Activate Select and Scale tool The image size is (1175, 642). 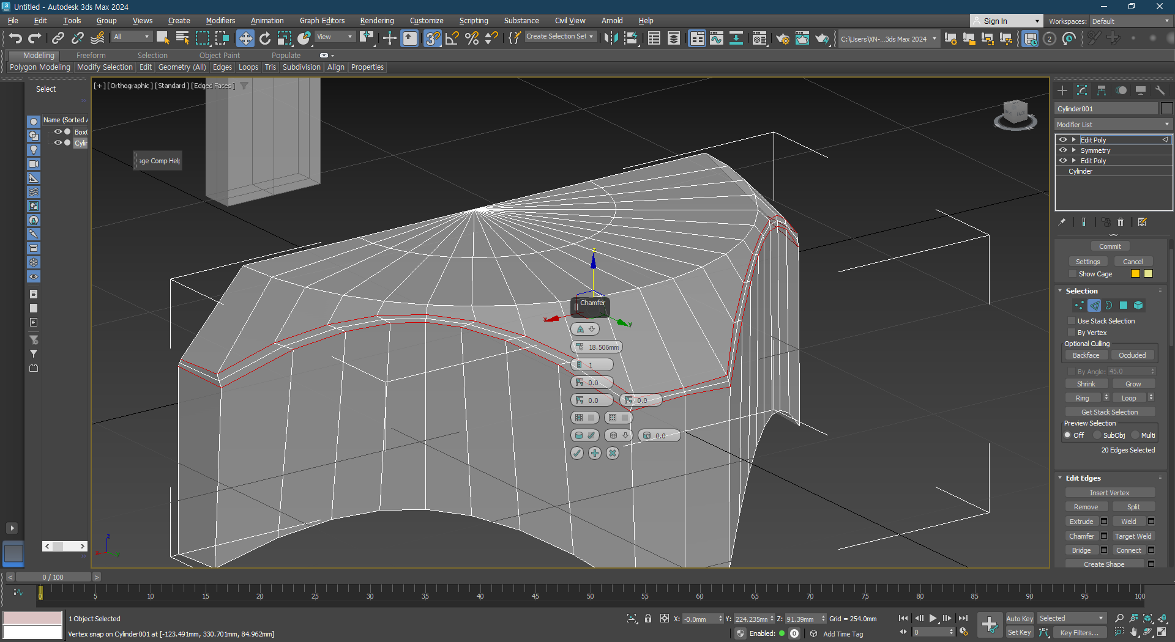click(285, 39)
